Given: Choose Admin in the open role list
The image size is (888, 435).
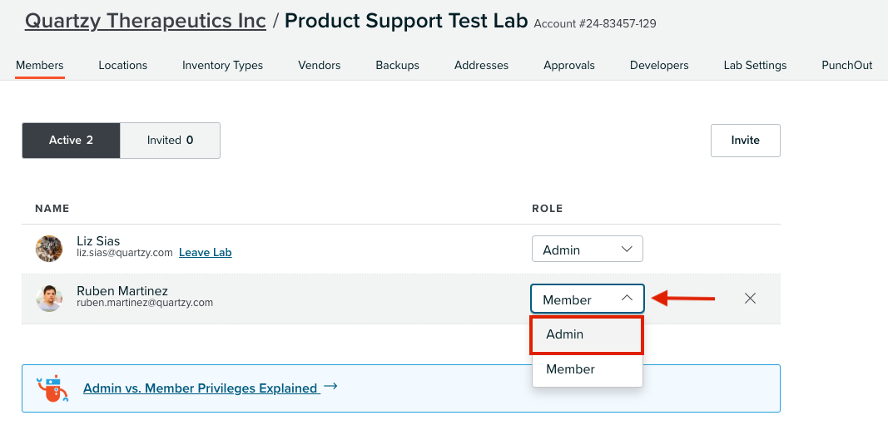Looking at the screenshot, I should coord(588,335).
